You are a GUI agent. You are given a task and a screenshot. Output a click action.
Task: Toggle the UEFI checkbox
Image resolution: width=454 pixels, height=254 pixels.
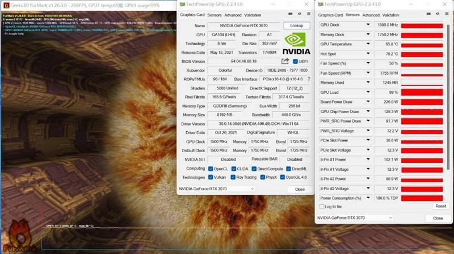pyautogui.click(x=295, y=62)
